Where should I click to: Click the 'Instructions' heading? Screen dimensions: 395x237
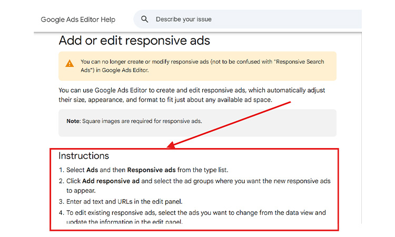[84, 156]
